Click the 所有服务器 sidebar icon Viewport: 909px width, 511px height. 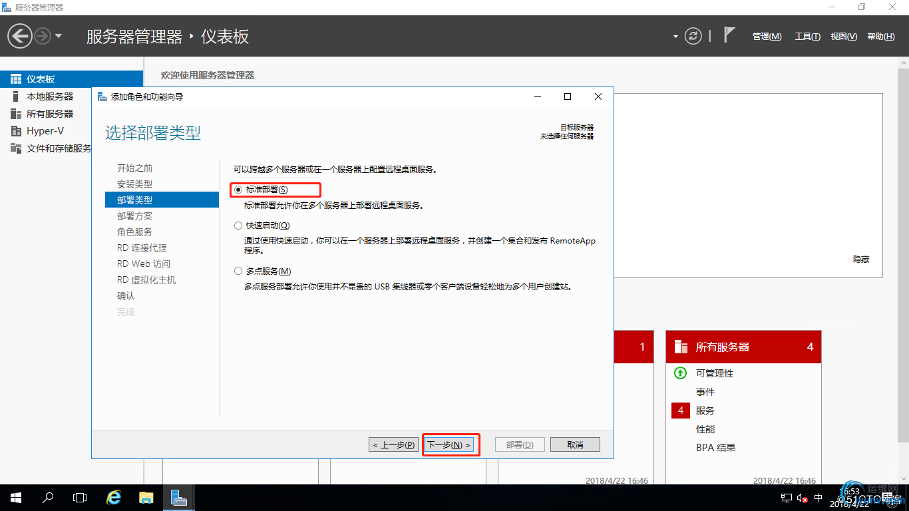(x=16, y=114)
